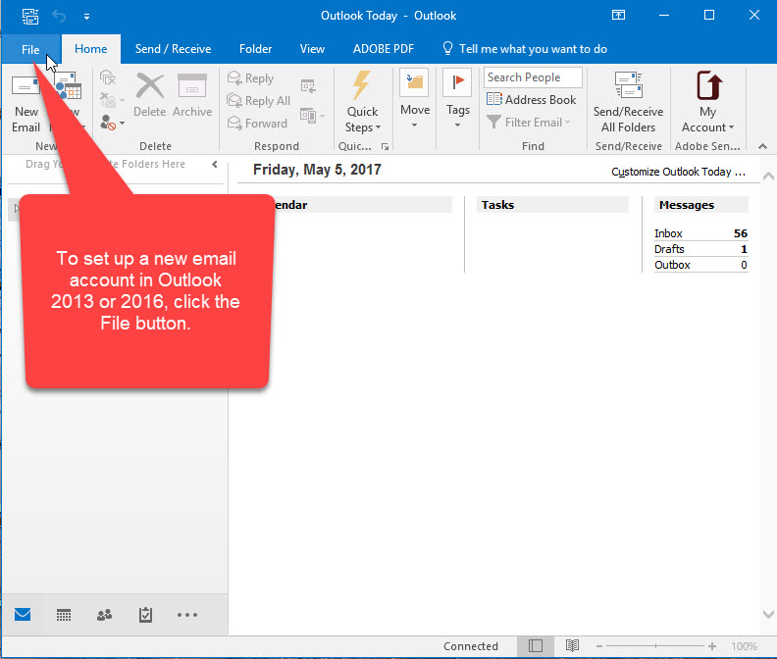Open the More respond actions dropdown
Image resolution: width=777 pixels, height=659 pixels.
click(x=312, y=116)
